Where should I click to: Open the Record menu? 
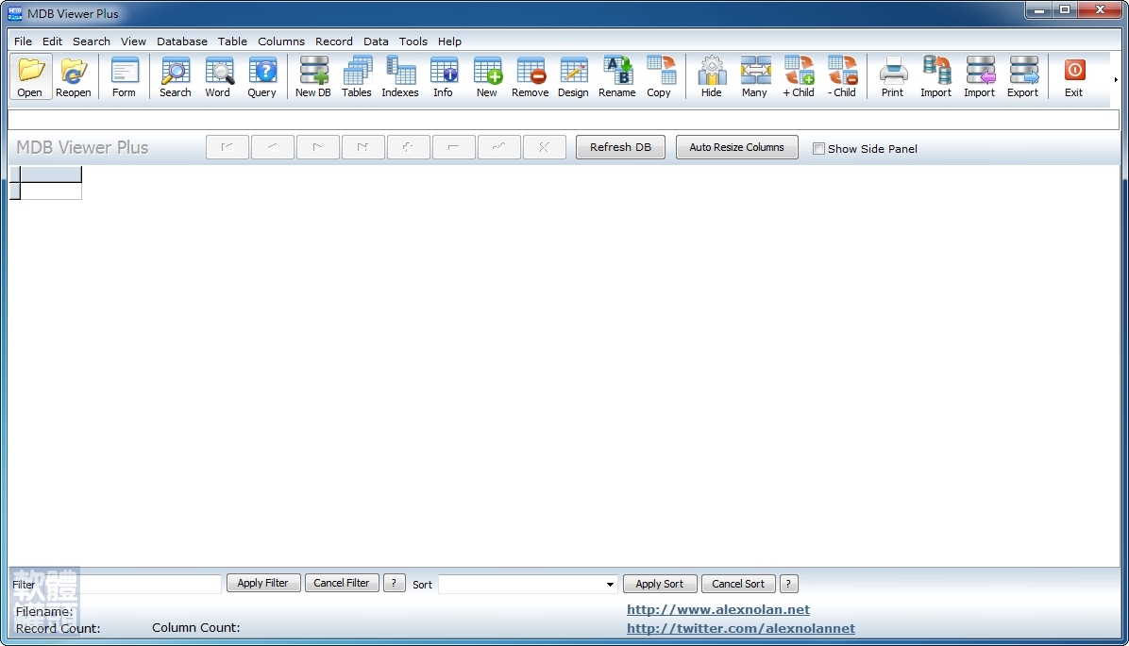pos(334,41)
